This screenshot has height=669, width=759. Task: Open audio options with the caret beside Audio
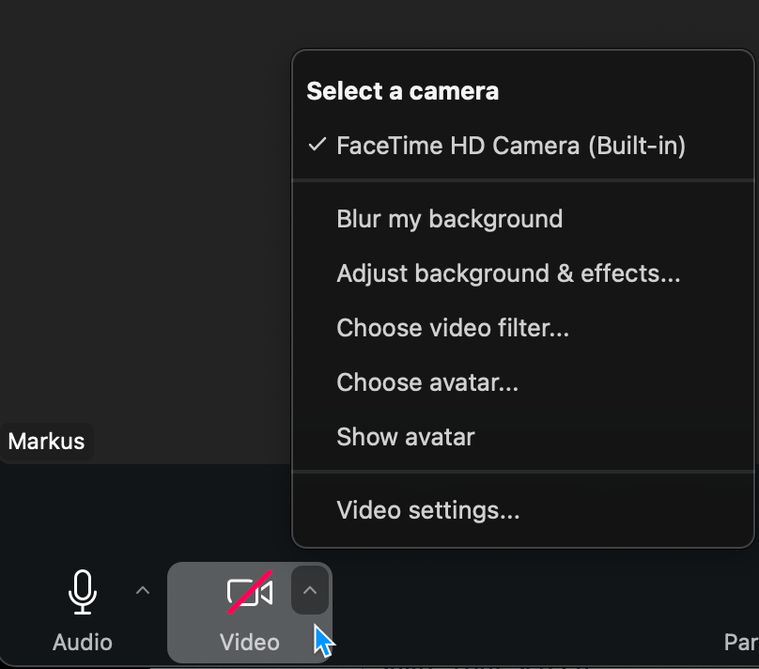pos(143,591)
